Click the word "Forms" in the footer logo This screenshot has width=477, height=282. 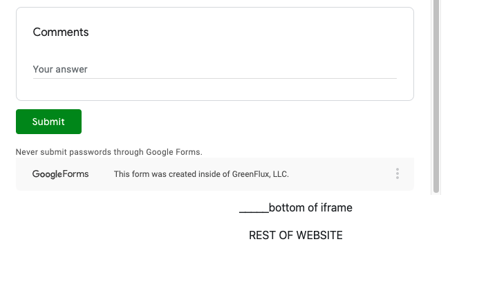[x=76, y=174]
